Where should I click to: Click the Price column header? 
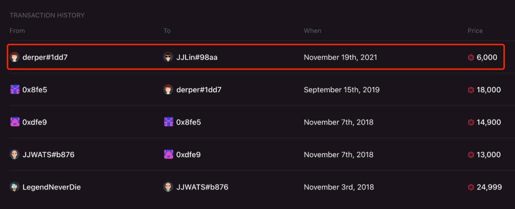click(475, 31)
